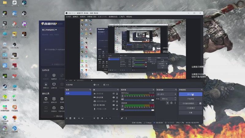Click source properties 设置 button above docks
Viewport: 245px width, 138px height.
coord(96,85)
